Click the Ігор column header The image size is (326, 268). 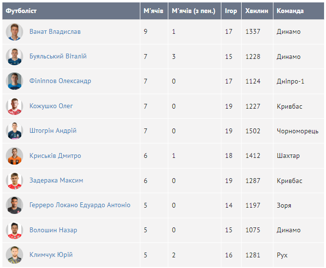[x=231, y=11]
